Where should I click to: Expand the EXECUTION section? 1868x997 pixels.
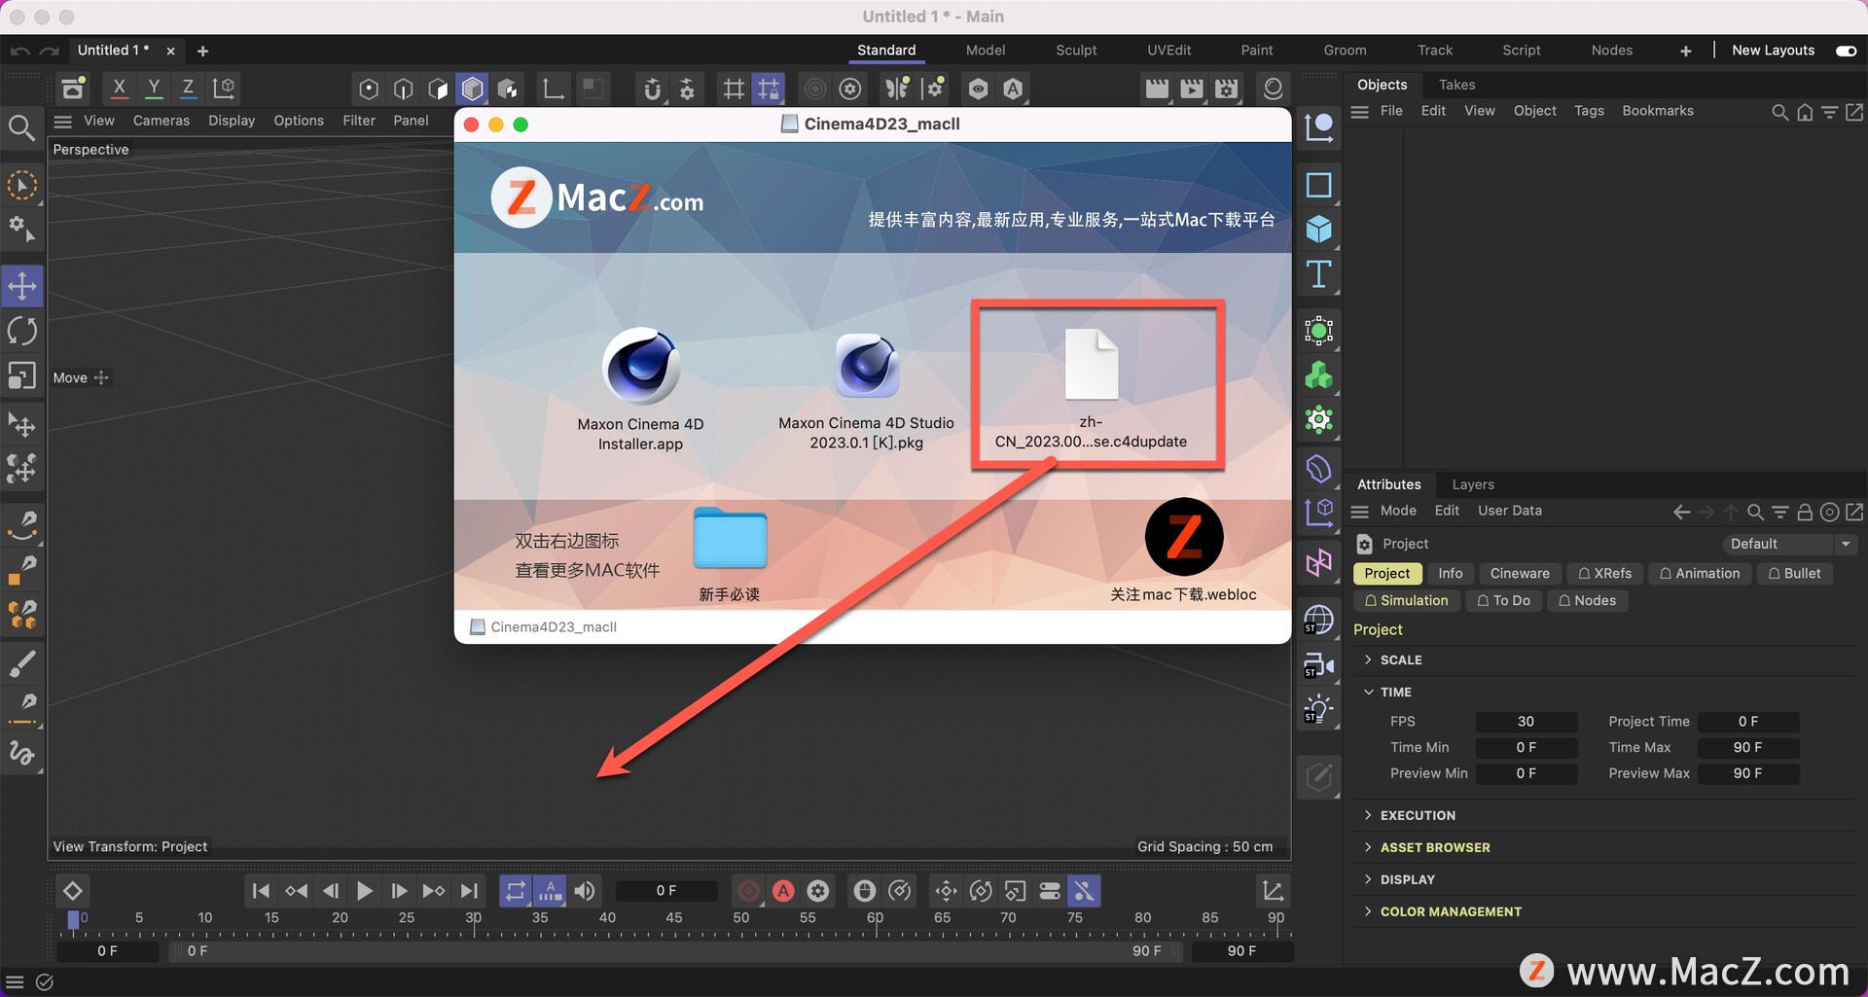1368,815
